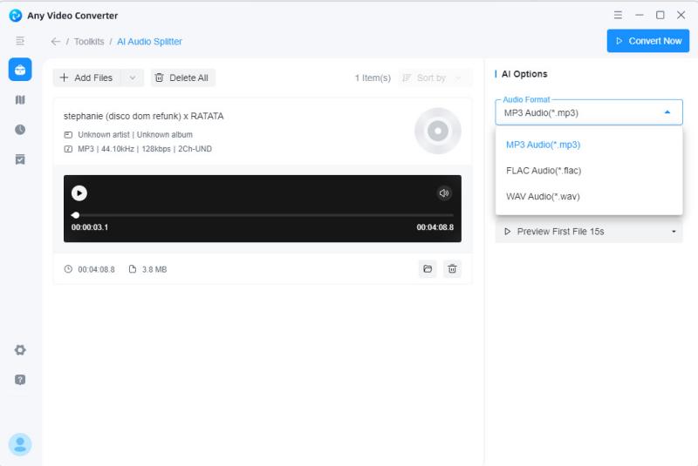Play the audio preview
The width and height of the screenshot is (698, 466).
[x=79, y=193]
